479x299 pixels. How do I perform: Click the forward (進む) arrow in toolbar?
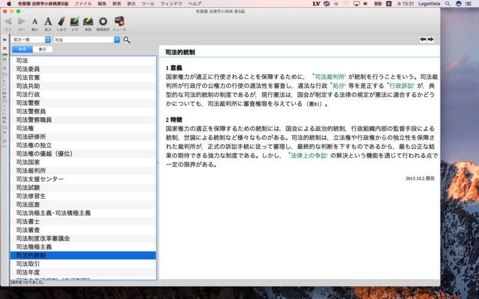click(x=22, y=22)
